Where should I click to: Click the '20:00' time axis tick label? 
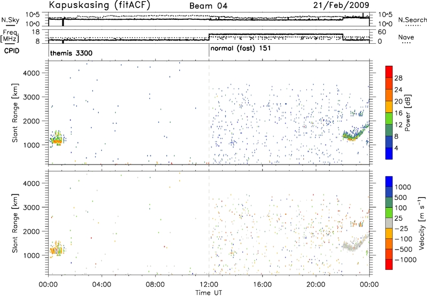point(316,285)
